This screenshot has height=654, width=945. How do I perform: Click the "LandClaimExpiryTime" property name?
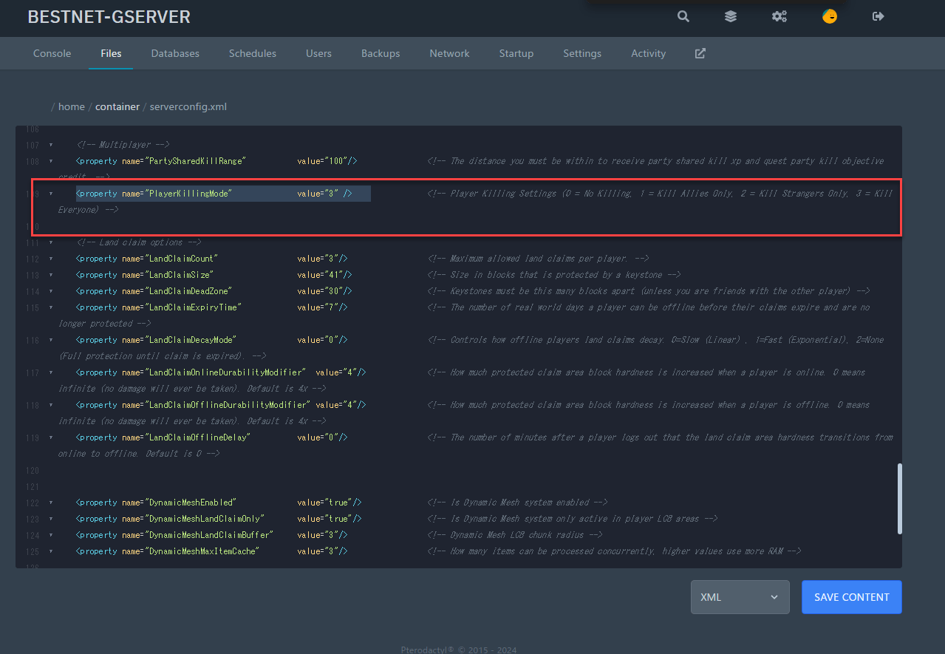click(x=193, y=307)
